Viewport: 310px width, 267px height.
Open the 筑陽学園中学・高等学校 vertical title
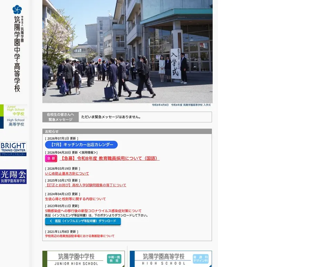click(x=17, y=54)
